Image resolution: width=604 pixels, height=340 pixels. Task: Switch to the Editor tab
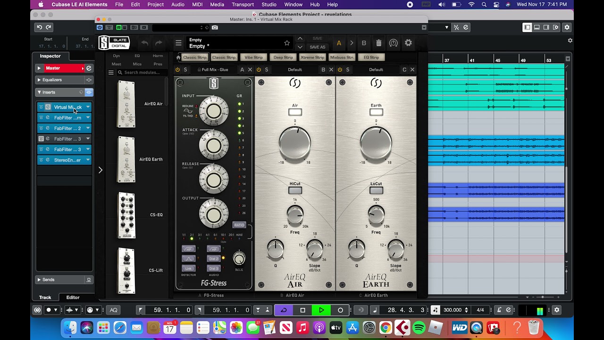73,297
